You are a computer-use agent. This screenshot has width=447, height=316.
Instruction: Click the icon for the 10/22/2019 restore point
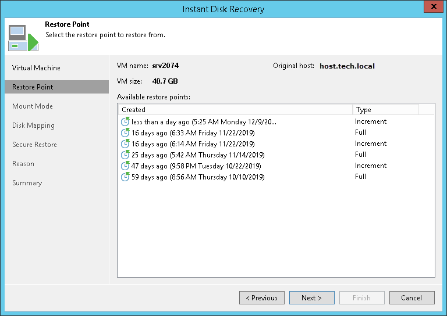coord(125,166)
